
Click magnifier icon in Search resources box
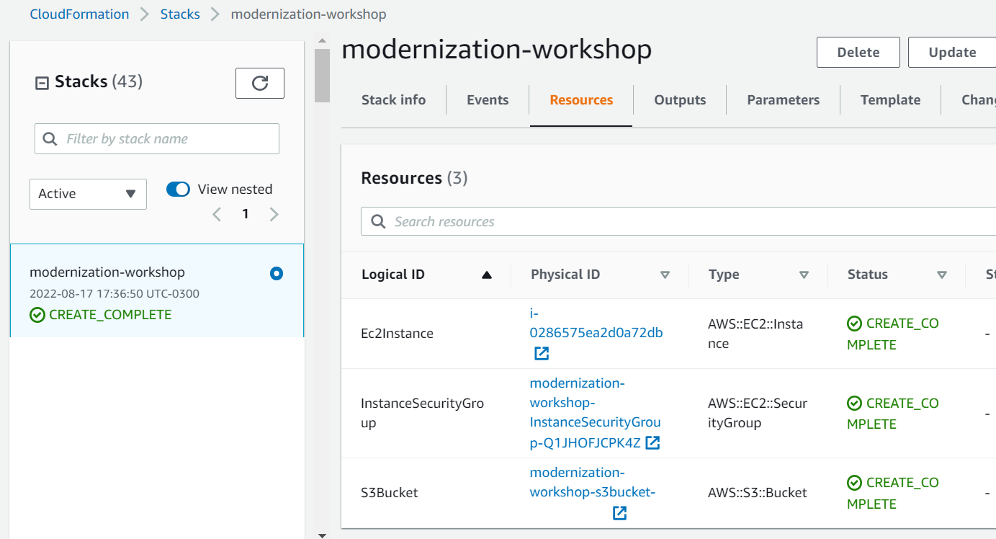tap(378, 221)
